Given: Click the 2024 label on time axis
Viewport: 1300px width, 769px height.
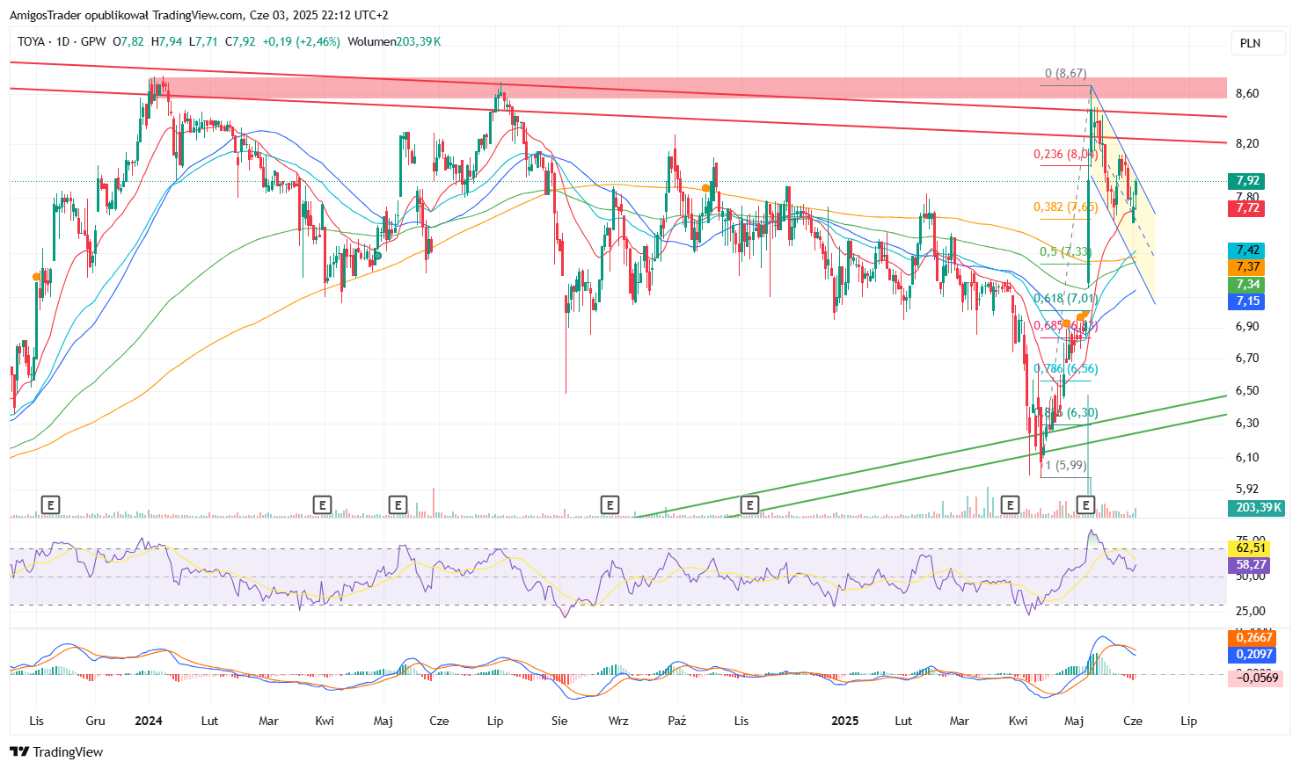Looking at the screenshot, I should (x=149, y=721).
